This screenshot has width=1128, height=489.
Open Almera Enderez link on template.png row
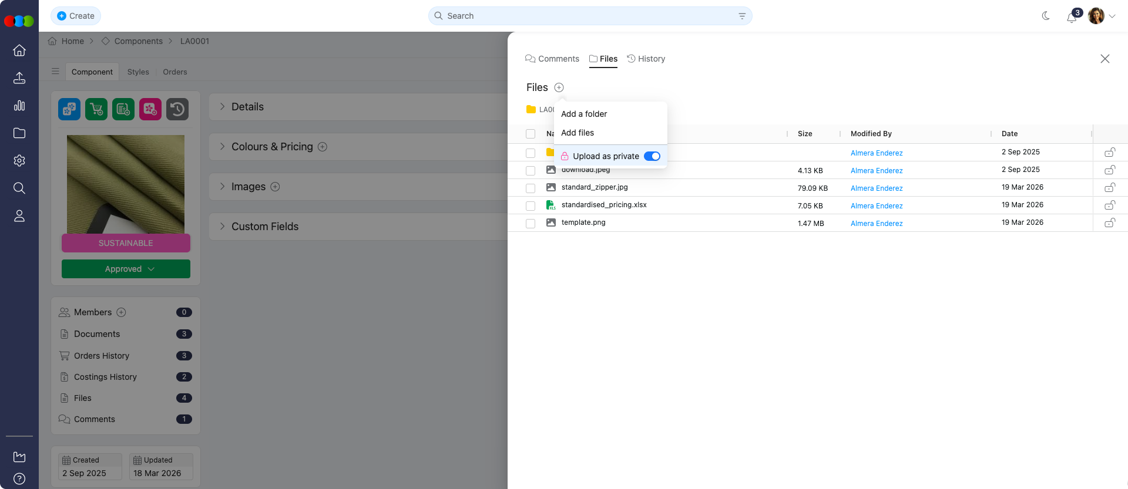pyautogui.click(x=877, y=224)
